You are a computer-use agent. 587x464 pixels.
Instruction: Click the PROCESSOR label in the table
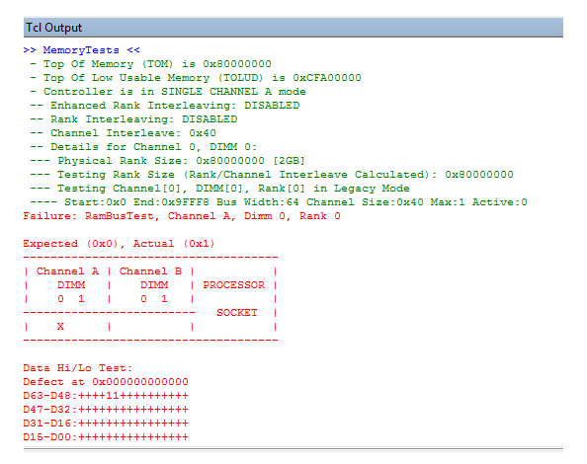pyautogui.click(x=234, y=285)
